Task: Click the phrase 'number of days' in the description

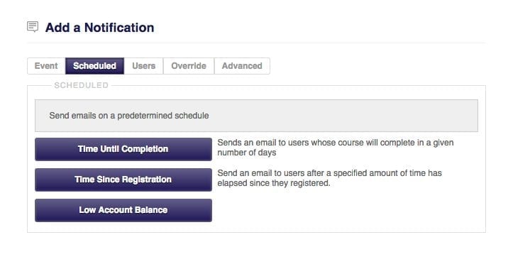Action: (247, 153)
